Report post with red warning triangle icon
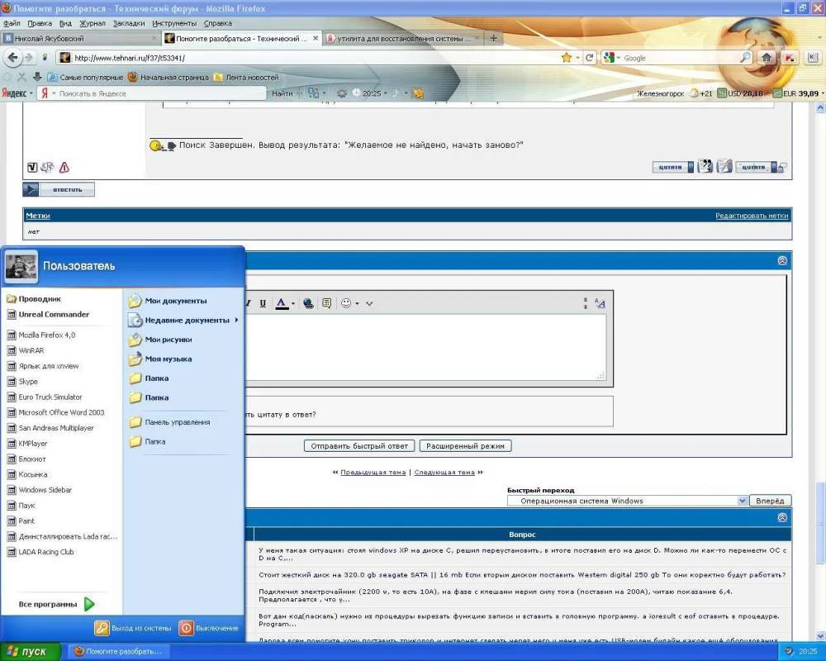 (64, 167)
